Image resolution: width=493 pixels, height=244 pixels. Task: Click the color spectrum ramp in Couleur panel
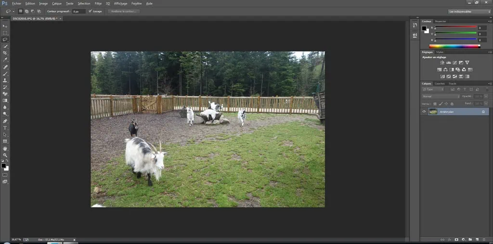[454, 46]
